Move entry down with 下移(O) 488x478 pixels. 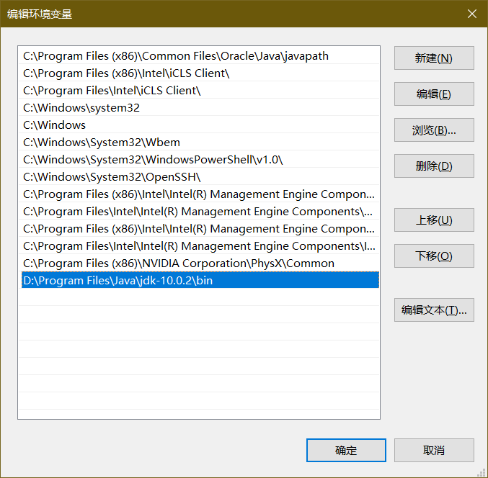tap(433, 256)
